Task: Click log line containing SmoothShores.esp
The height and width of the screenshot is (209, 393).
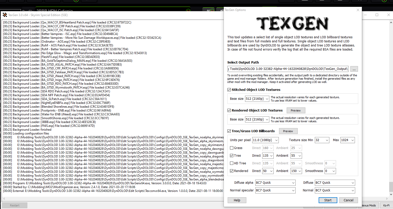Action: [x=56, y=118]
